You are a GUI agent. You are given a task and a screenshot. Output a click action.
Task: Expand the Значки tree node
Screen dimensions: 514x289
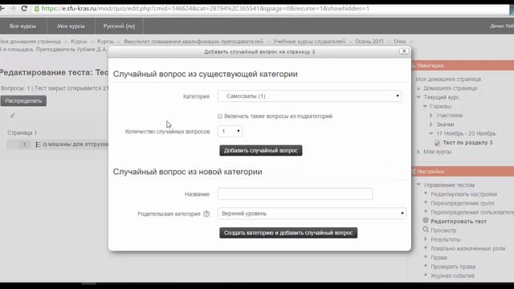coord(431,124)
